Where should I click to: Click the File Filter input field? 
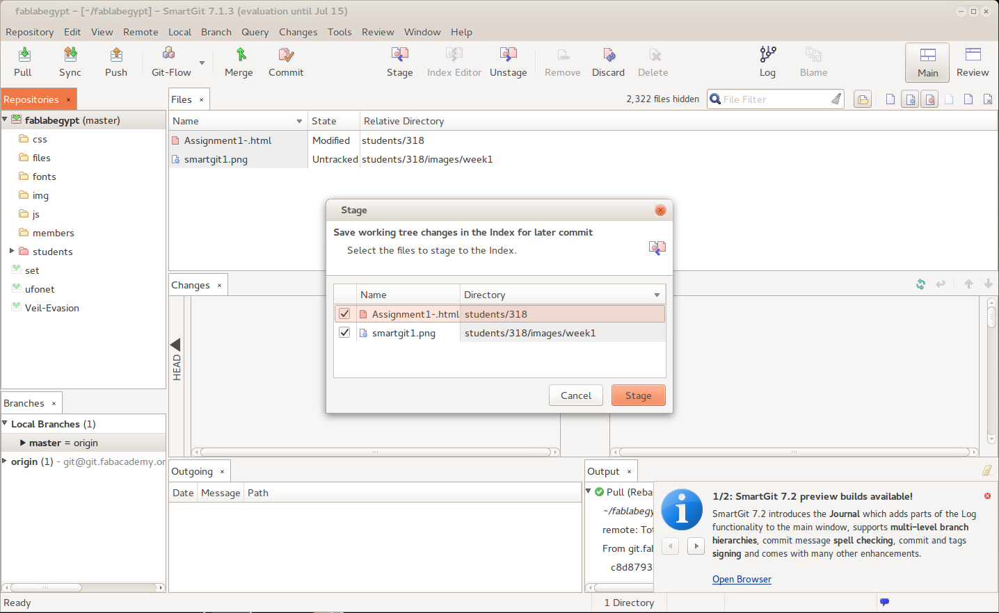click(x=775, y=99)
